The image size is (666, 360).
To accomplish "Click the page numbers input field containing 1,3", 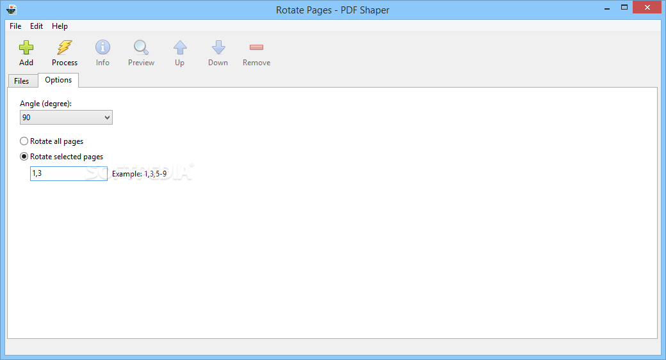I will tap(69, 173).
